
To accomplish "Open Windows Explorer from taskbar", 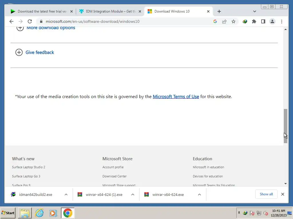I will tap(25, 213).
